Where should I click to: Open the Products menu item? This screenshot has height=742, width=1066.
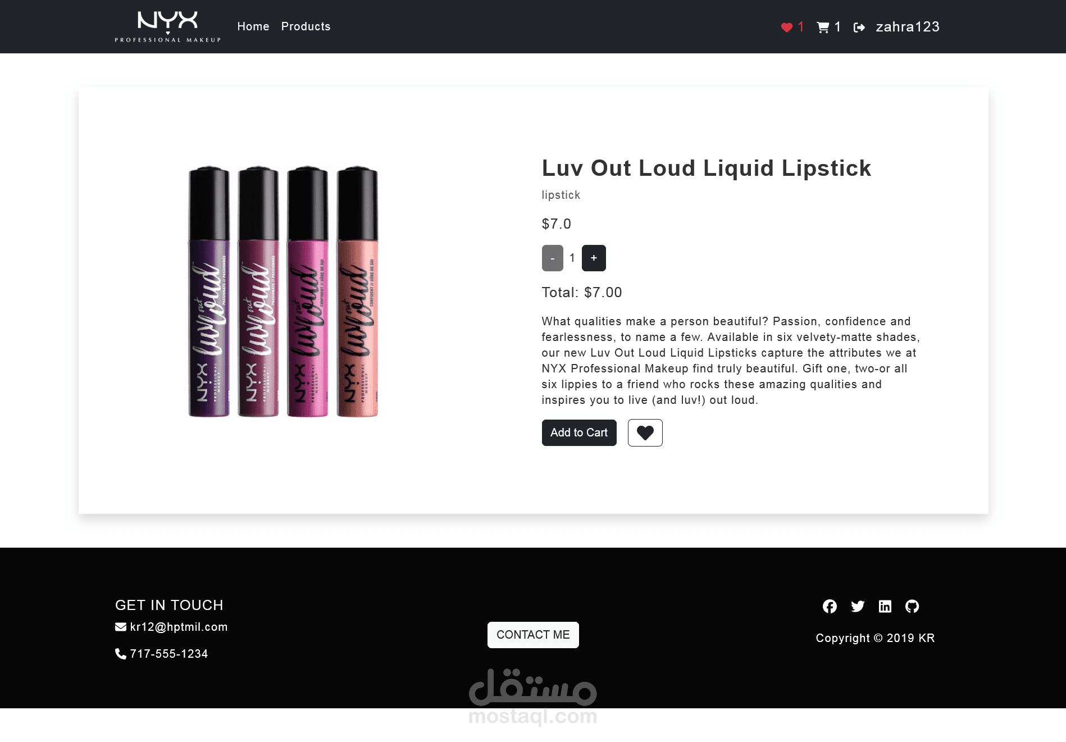306,26
